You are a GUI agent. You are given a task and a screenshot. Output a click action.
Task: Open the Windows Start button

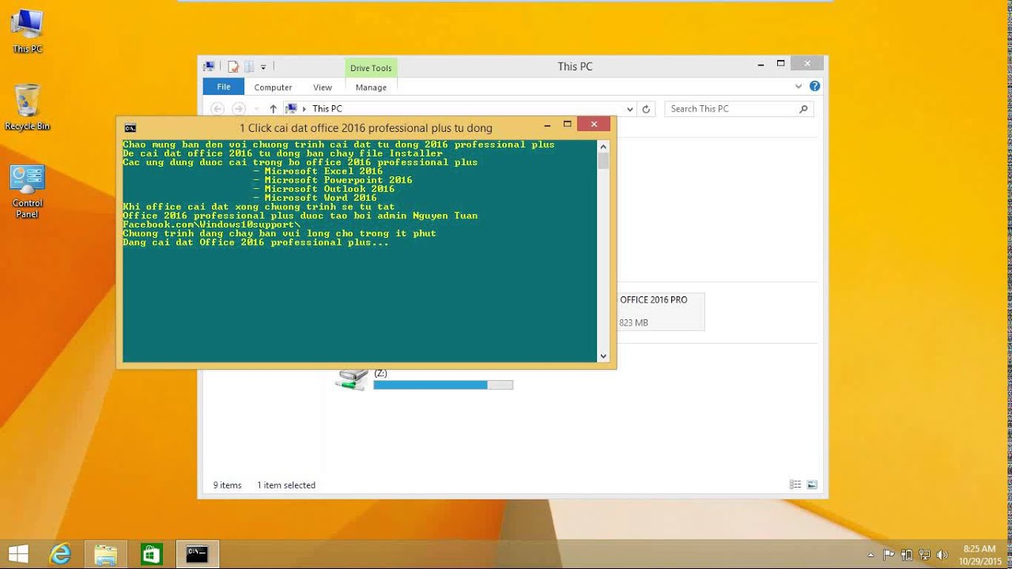click(18, 554)
